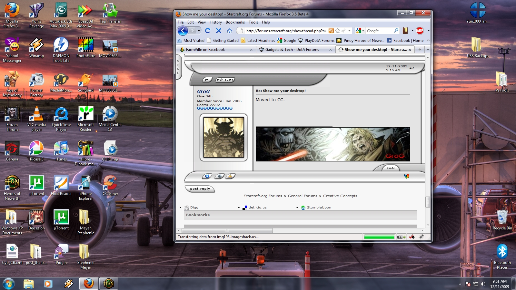516x290 pixels.
Task: Select Winamp desktop shortcut
Action: click(x=36, y=47)
